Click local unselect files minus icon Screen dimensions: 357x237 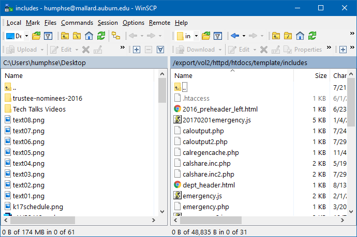coord(148,50)
